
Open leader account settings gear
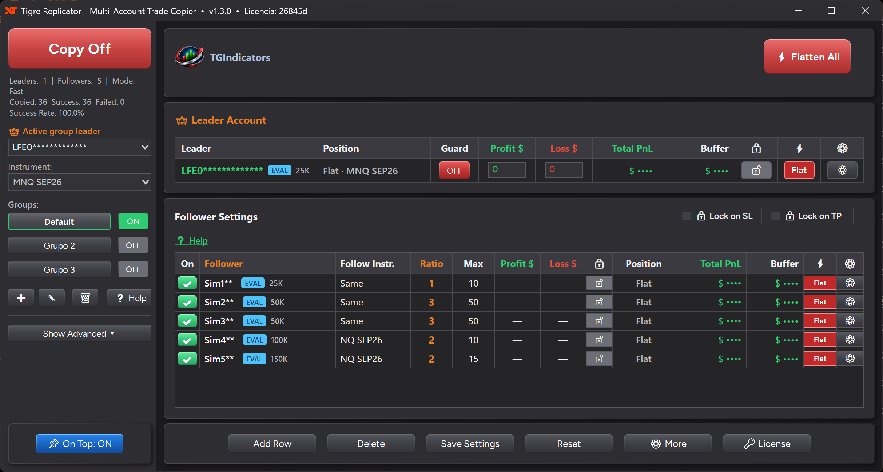(842, 170)
